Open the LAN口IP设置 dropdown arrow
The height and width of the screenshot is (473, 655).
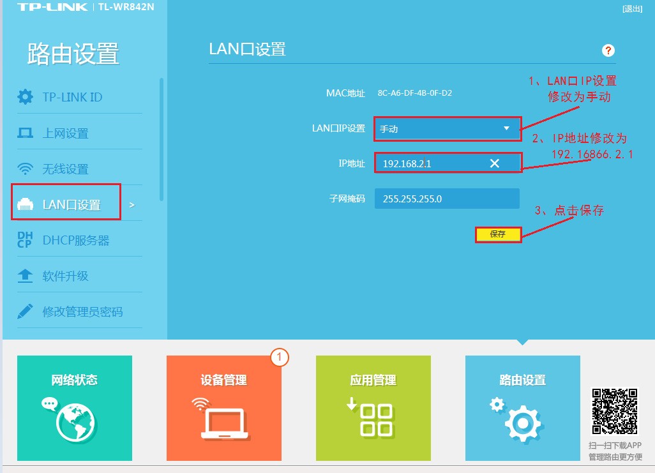coord(506,128)
